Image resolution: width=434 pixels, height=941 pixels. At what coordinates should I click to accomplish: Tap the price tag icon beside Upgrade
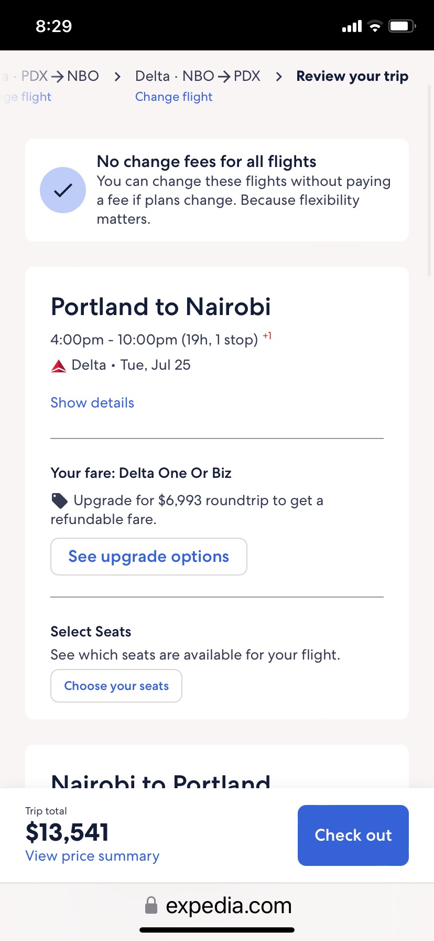59,501
